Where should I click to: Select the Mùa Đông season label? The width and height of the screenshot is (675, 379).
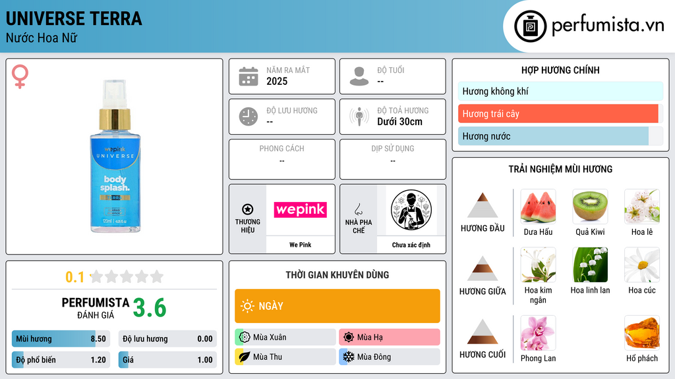[x=374, y=357]
